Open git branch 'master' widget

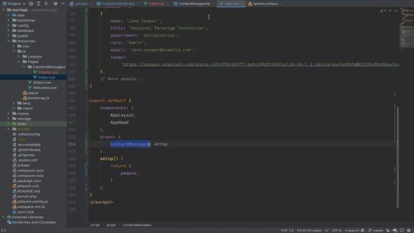point(376,230)
